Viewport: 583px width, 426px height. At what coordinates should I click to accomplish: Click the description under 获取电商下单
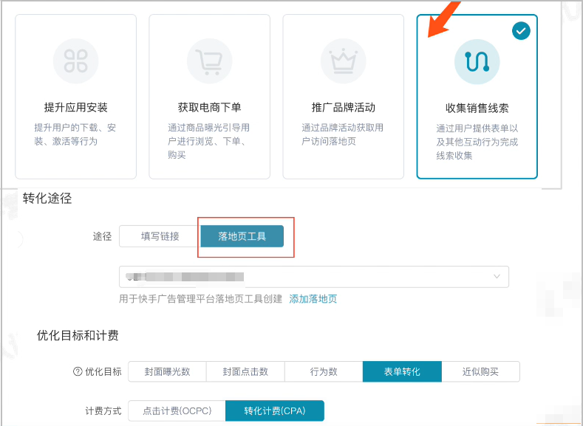(209, 141)
